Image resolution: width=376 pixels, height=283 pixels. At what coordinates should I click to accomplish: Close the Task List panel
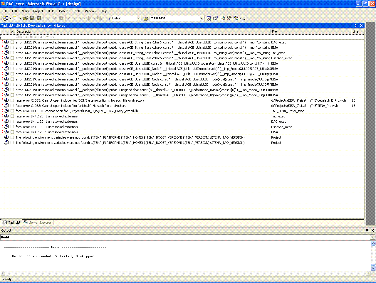(361, 26)
